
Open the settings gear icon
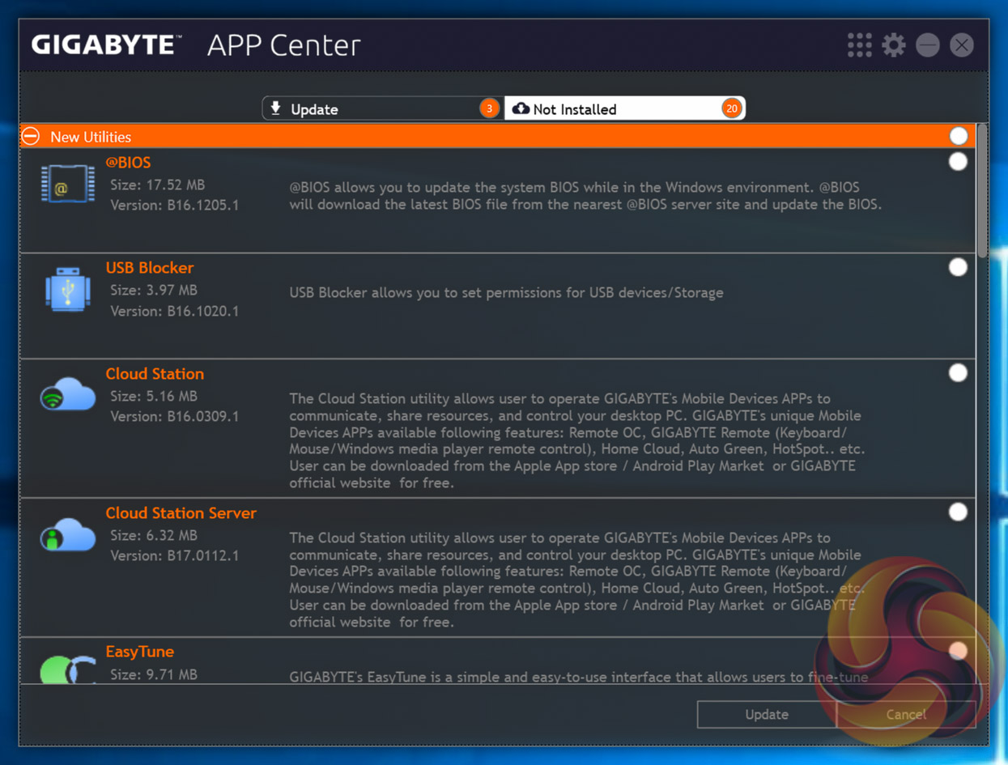(894, 45)
